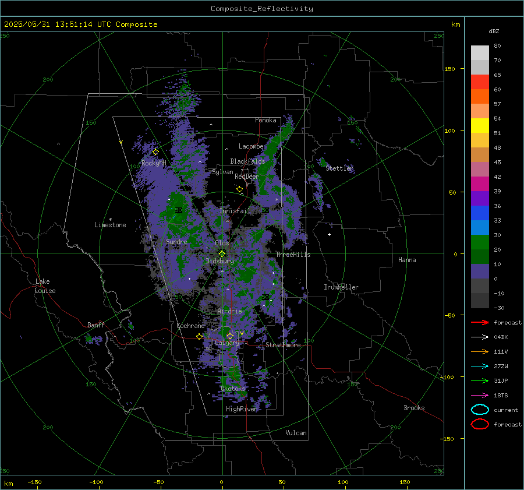Click the RockyMH location label
This screenshot has width=524, height=490.
(154, 163)
